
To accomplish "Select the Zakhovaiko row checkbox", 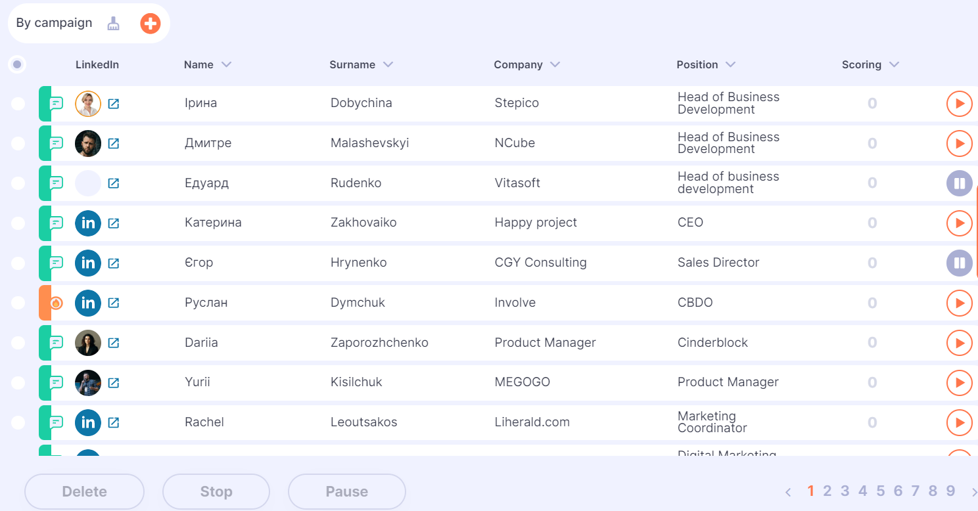I will click(x=18, y=223).
